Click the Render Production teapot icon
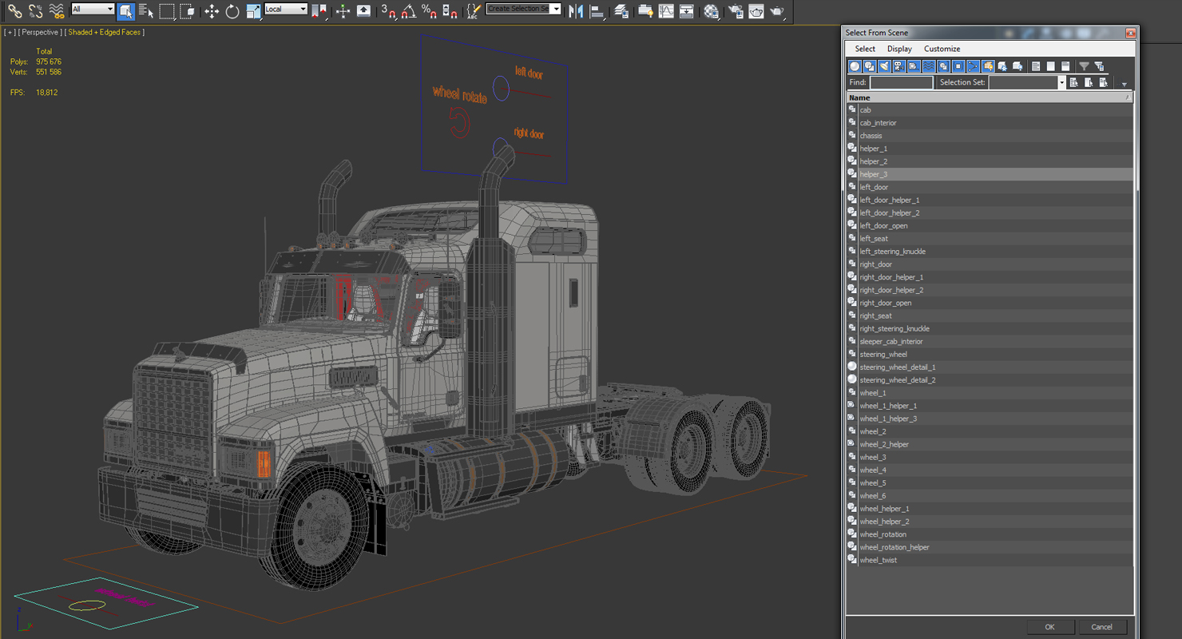Image resolution: width=1182 pixels, height=639 pixels. (777, 10)
